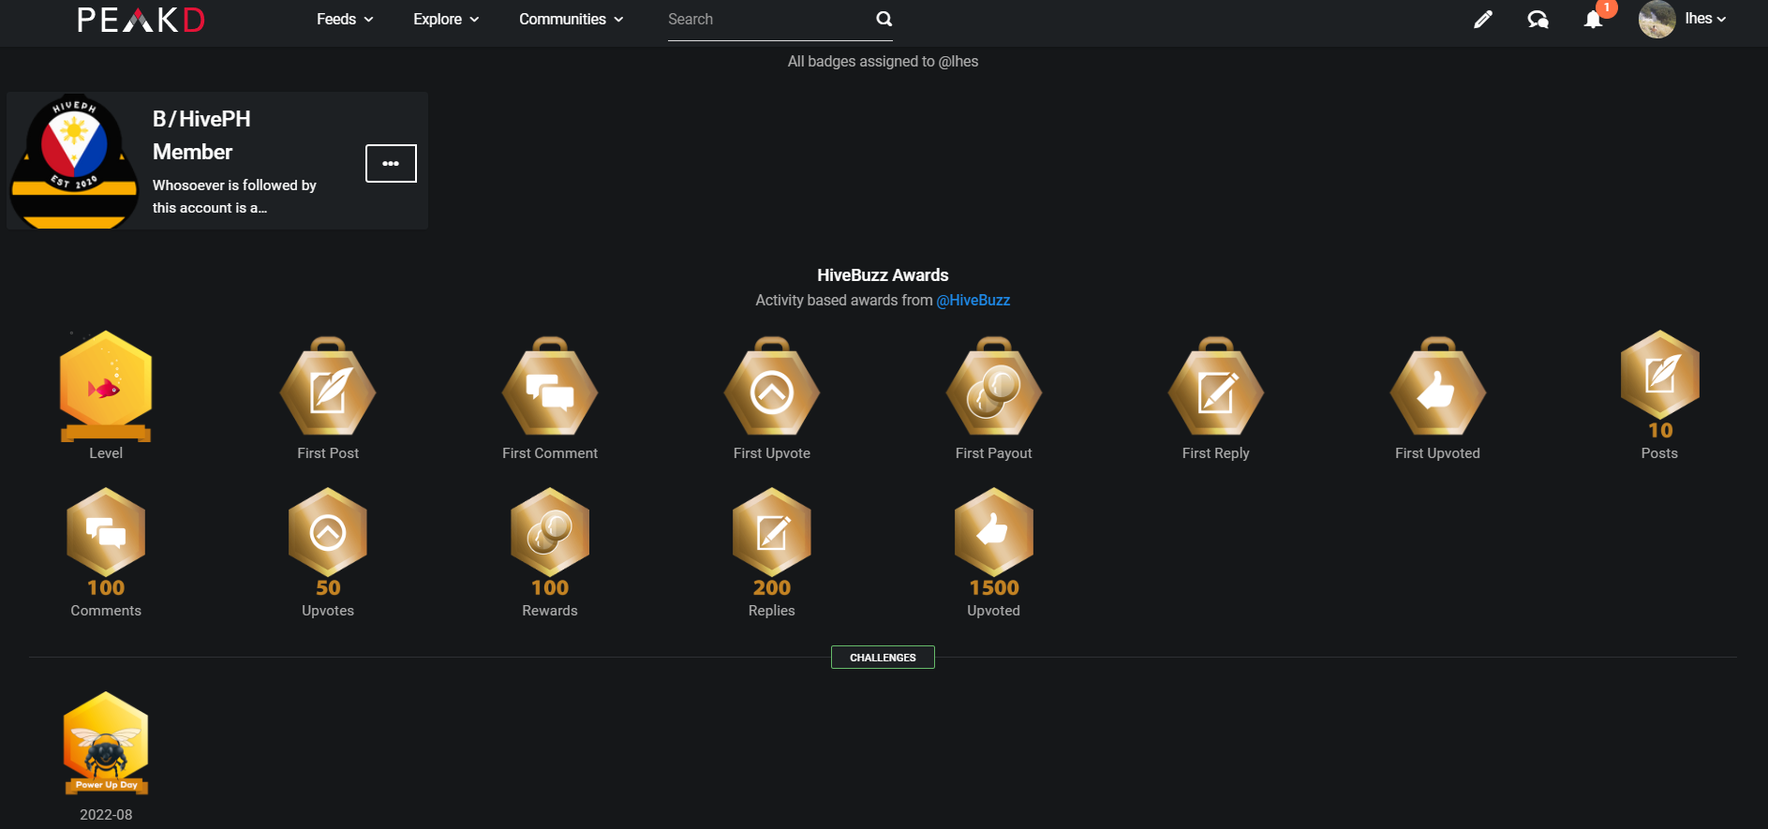The width and height of the screenshot is (1768, 829).
Task: Click the First Payout label text
Action: [x=994, y=453]
